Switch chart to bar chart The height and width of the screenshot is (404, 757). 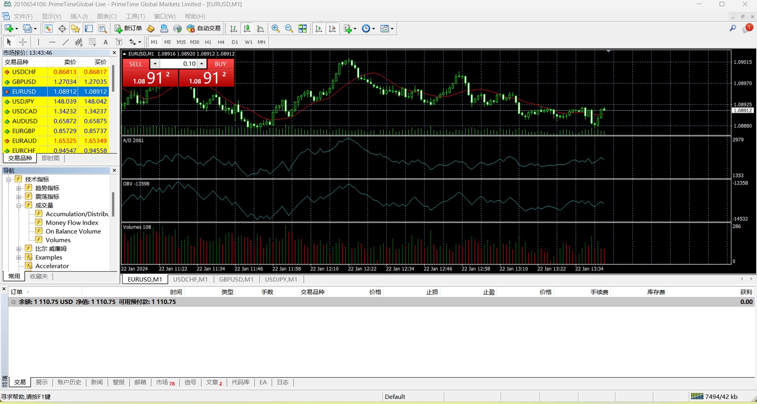[x=233, y=28]
